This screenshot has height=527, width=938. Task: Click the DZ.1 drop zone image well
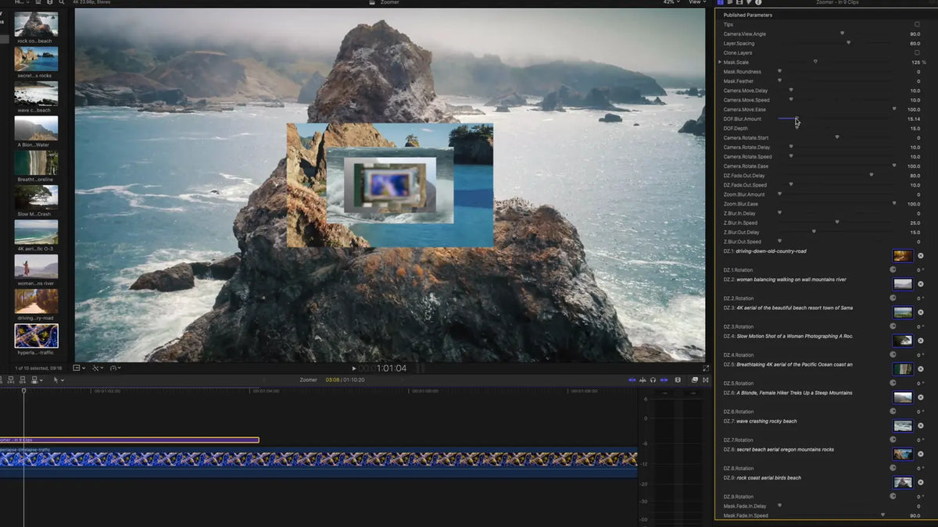[x=903, y=256]
